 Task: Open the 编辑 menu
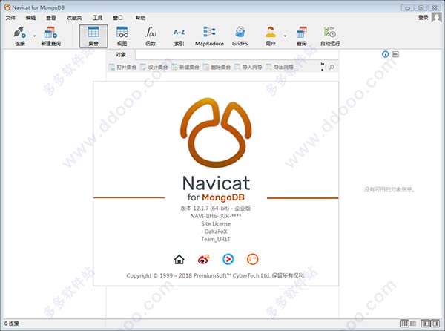click(30, 18)
